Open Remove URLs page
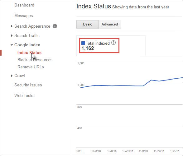 (x=31, y=67)
